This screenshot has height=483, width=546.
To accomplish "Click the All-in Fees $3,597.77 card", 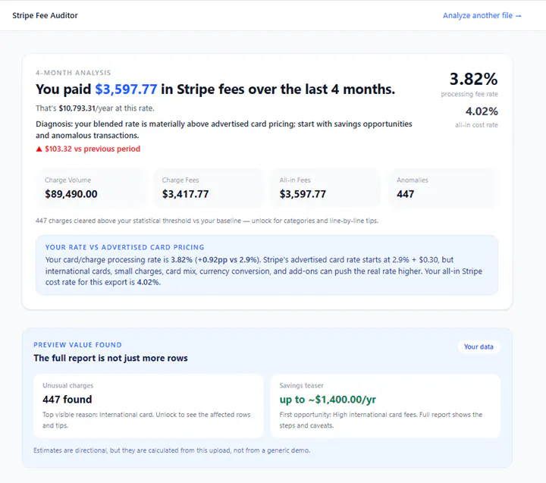I will click(x=325, y=188).
